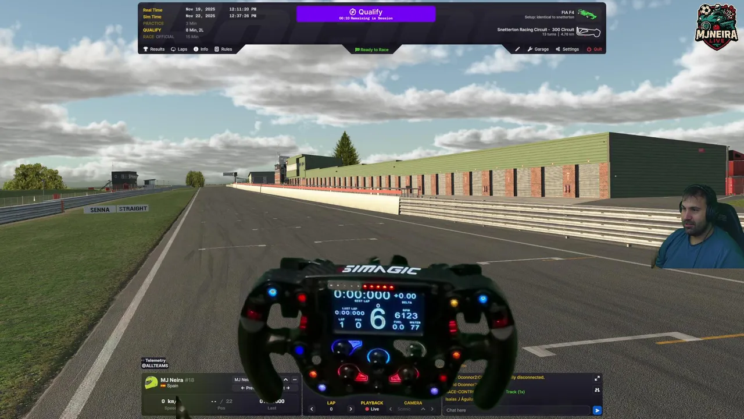This screenshot has height=419, width=744.
Task: Click the Spain flag country label
Action: [169, 386]
